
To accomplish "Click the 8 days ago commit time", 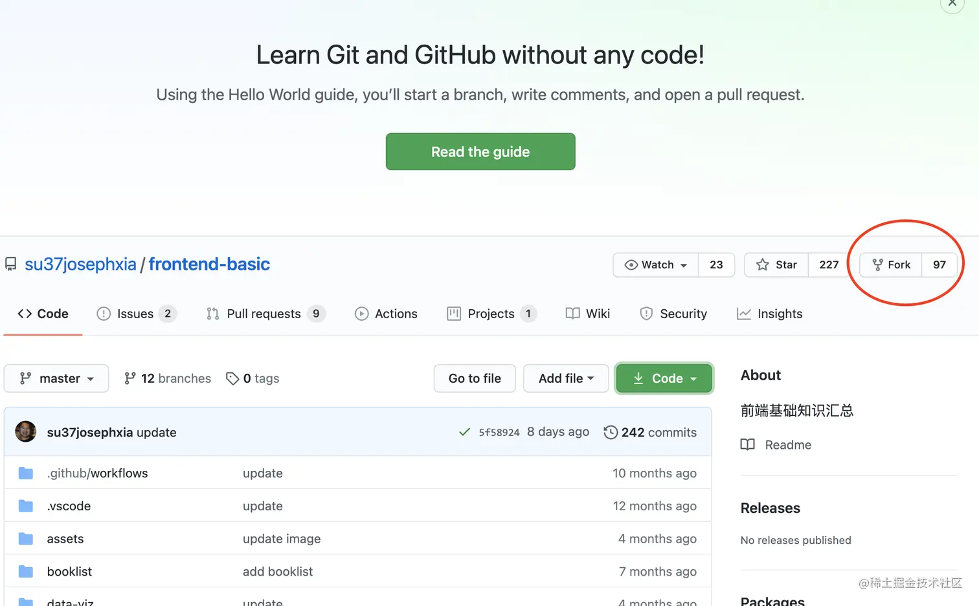I will point(558,432).
